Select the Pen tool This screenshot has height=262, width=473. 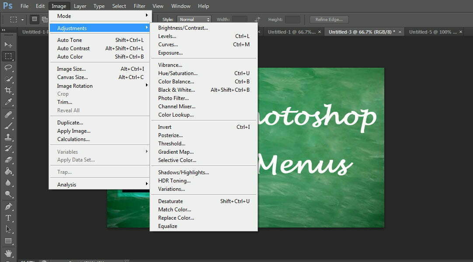(x=8, y=207)
